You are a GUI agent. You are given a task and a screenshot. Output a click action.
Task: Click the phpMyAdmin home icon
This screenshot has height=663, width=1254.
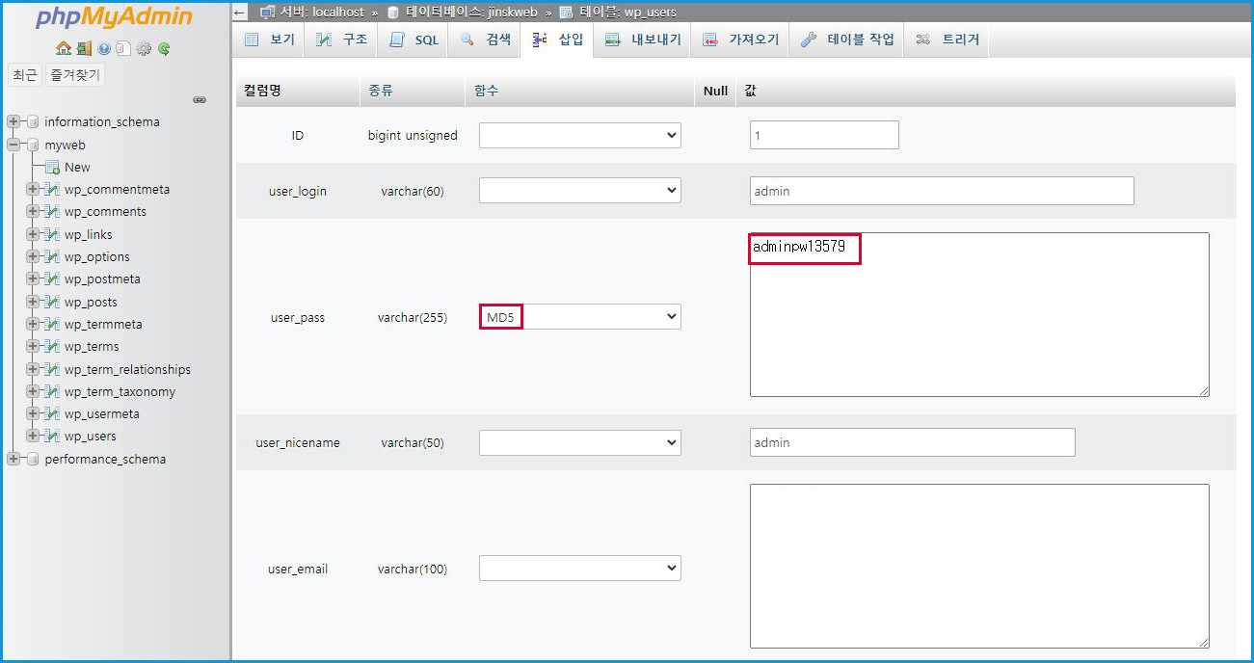point(63,48)
